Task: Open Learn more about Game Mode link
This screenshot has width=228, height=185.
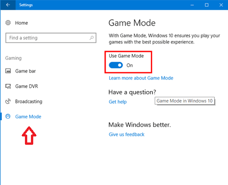Action: pos(141,78)
